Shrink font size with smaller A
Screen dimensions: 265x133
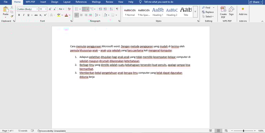click(55, 9)
